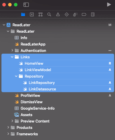Show the Breakpoint navigator
Viewport: 115px width, 140px height.
click(84, 15)
